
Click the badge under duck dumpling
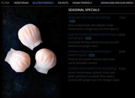(72, 21)
